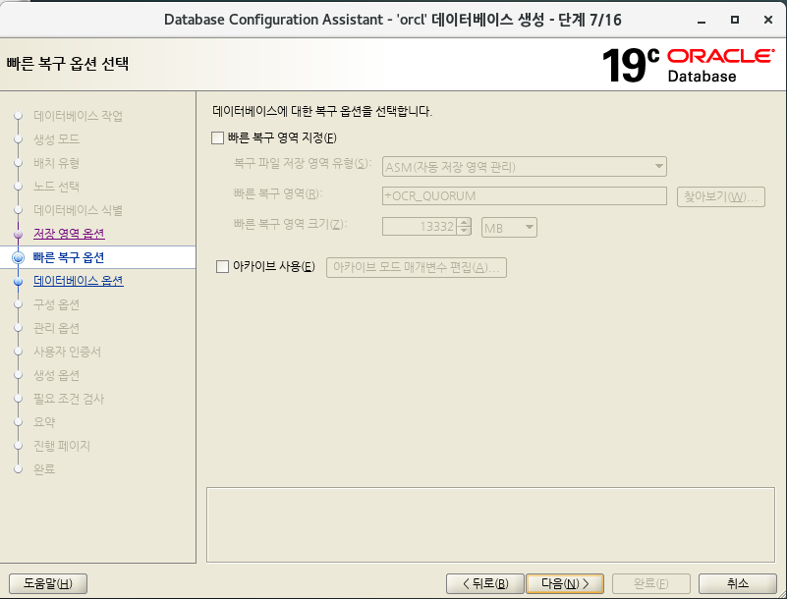Click the 데이터베이스에 대한 복구 옵션을 선택합니다 text
This screenshot has width=787, height=599.
[x=322, y=111]
